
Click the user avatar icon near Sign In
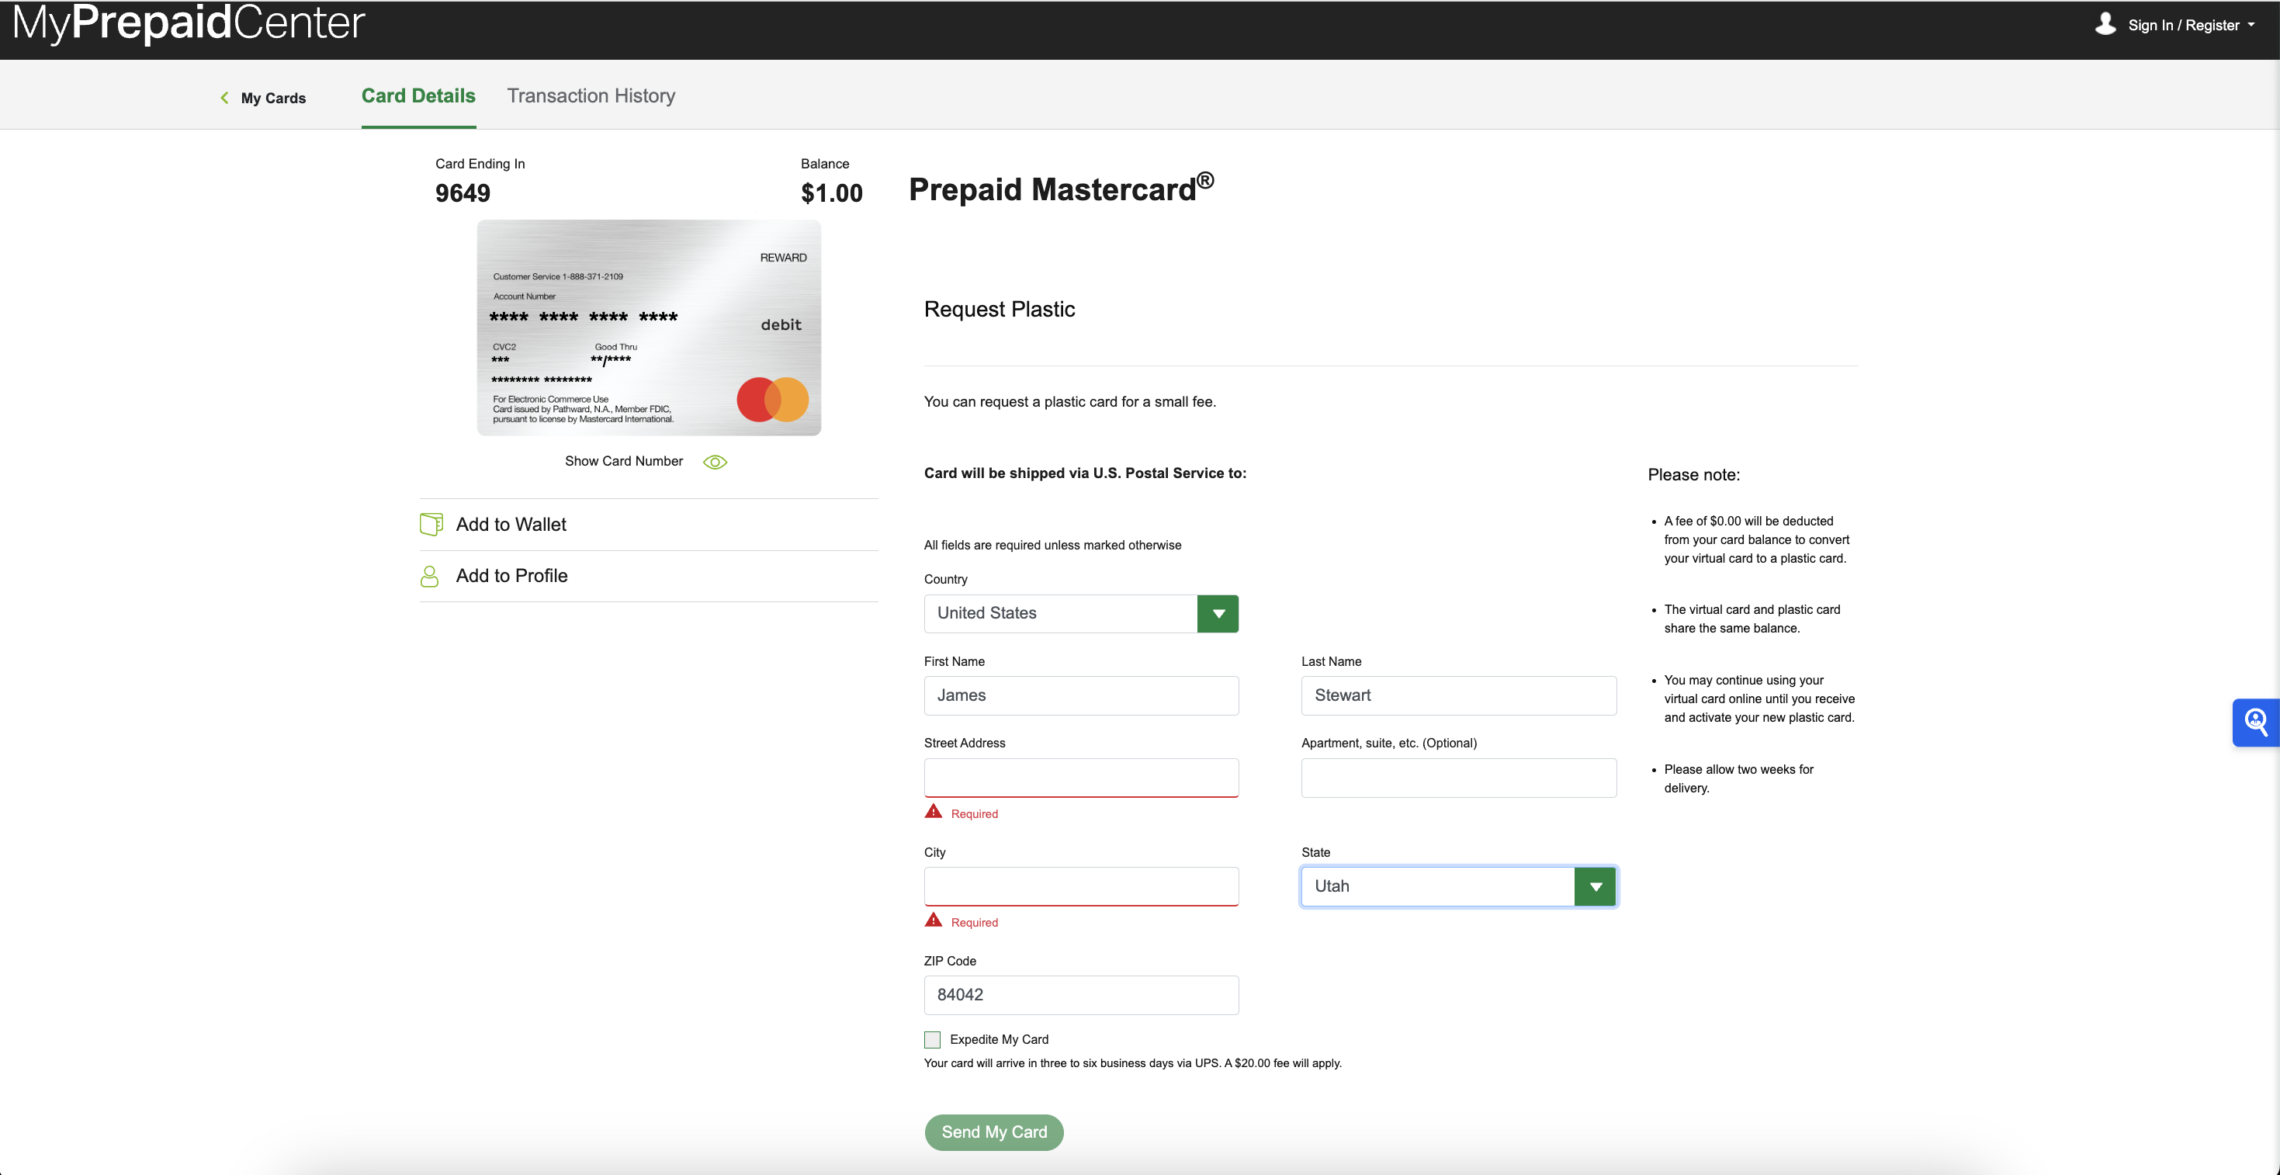2105,24
